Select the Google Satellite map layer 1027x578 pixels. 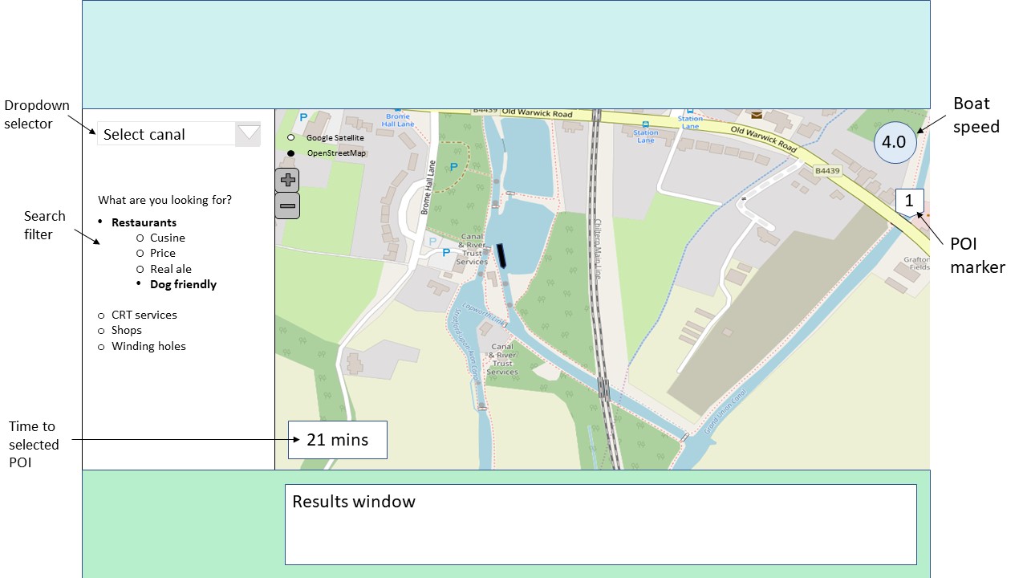coord(290,138)
